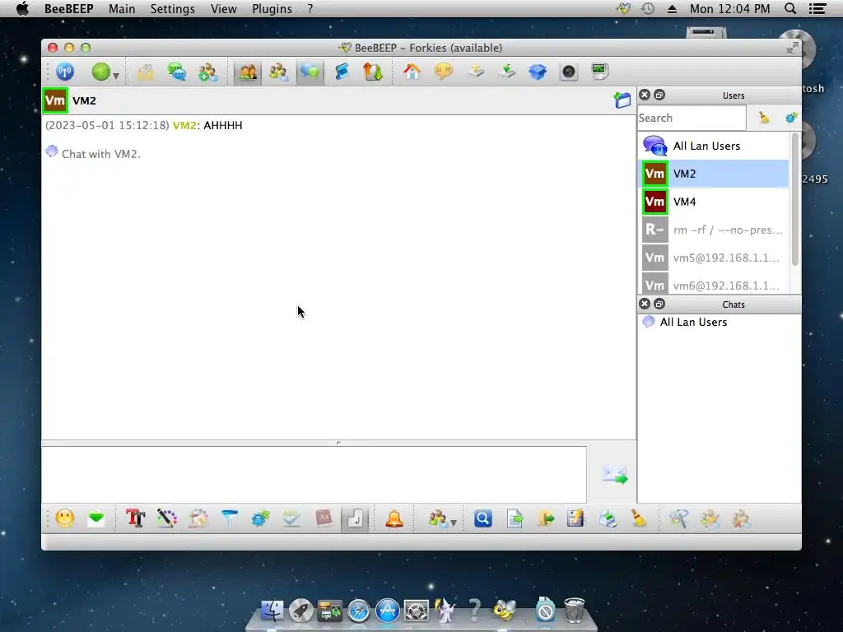Select All Lan Users in Users list
Image resolution: width=843 pixels, height=632 pixels.
click(x=714, y=146)
